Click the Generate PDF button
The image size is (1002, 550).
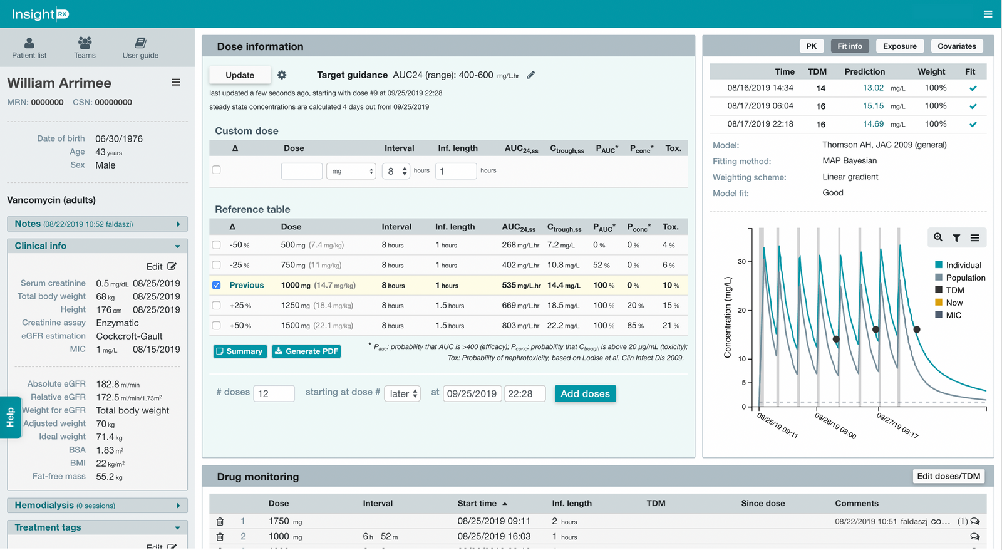[x=307, y=351]
